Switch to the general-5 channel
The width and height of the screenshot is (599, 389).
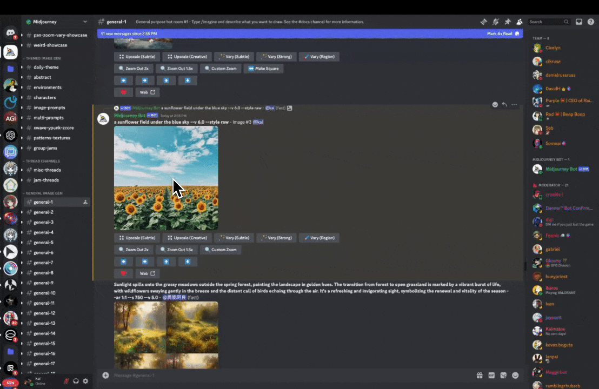pyautogui.click(x=43, y=243)
